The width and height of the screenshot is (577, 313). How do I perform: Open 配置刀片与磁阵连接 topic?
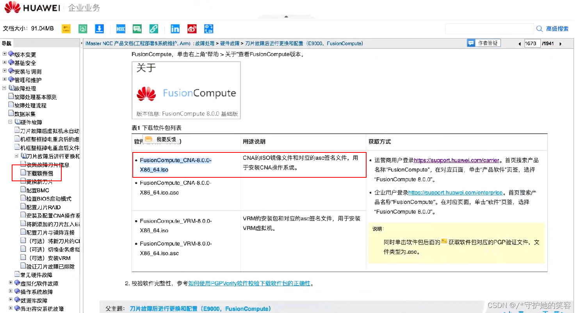(x=50, y=233)
